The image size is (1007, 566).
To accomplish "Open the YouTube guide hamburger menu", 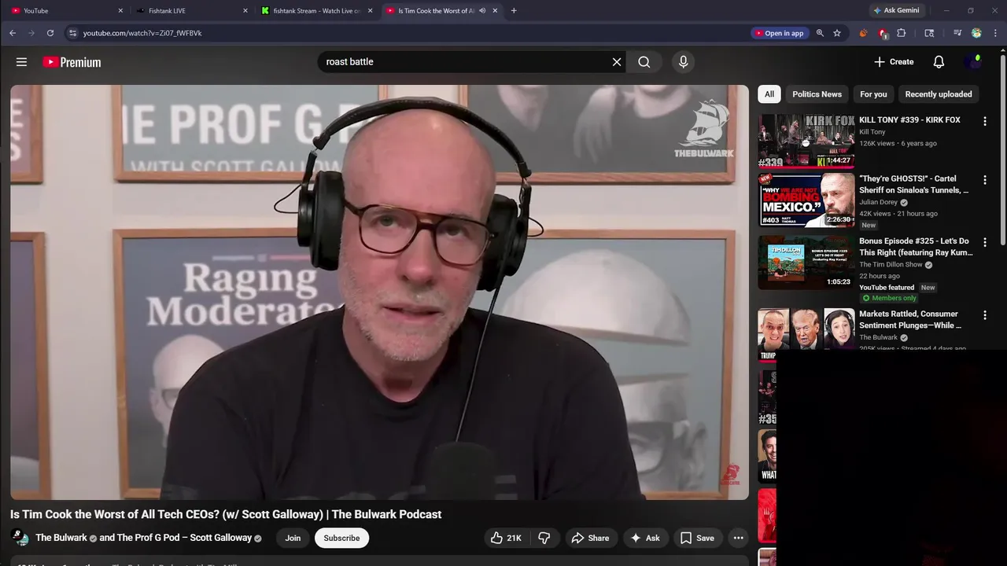I will [21, 62].
